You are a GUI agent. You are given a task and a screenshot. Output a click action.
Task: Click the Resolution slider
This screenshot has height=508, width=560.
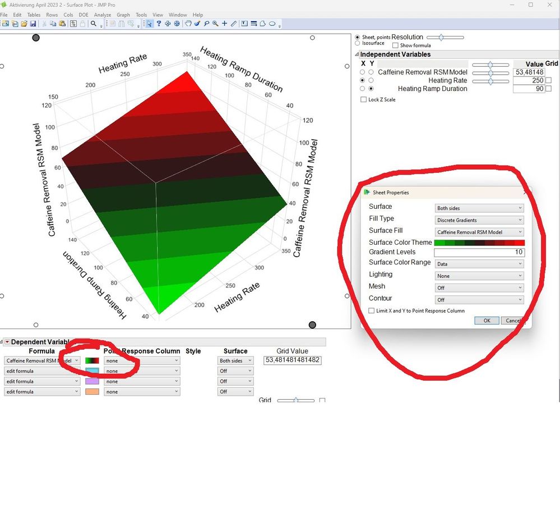[x=445, y=37]
